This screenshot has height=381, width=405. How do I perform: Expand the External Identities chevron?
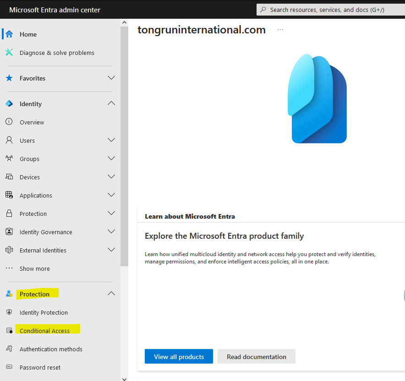pos(111,250)
